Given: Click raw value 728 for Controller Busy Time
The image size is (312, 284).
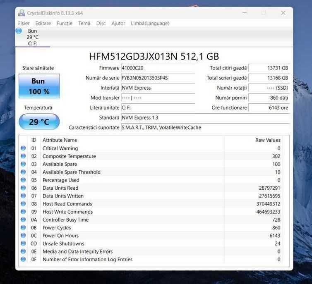Looking at the screenshot, I should pyautogui.click(x=276, y=220).
